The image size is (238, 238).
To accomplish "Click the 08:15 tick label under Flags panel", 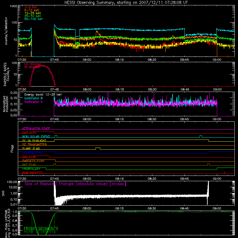I will click(x=119, y=179).
